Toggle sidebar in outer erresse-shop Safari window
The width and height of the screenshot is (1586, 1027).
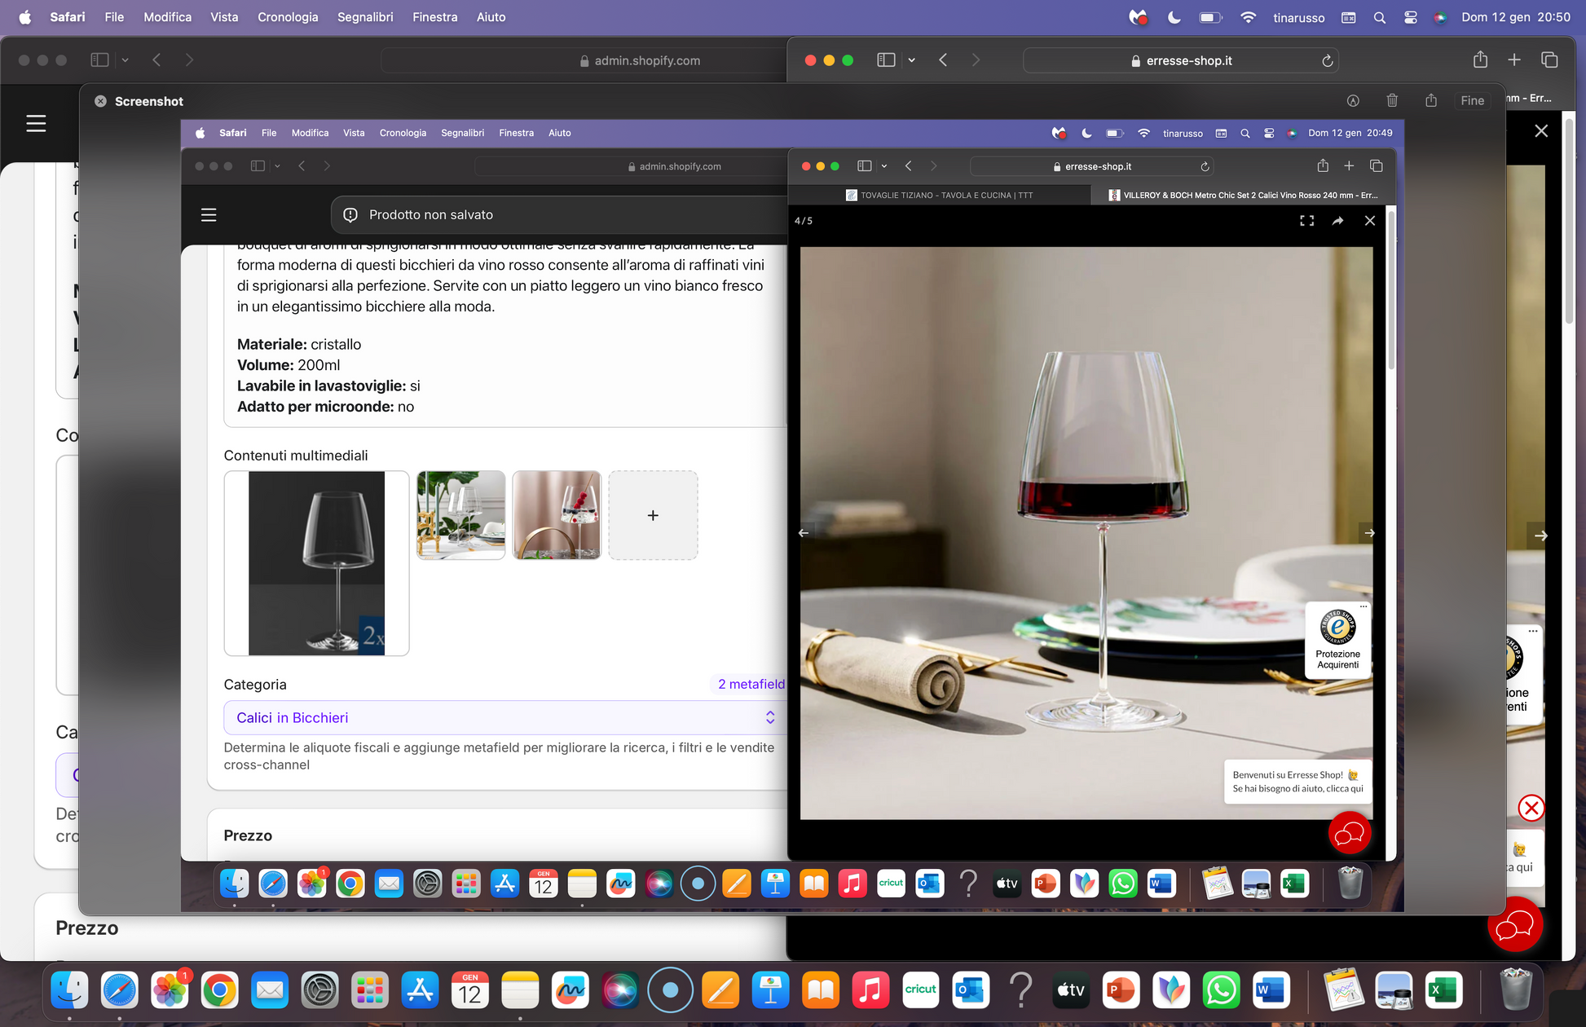point(886,60)
